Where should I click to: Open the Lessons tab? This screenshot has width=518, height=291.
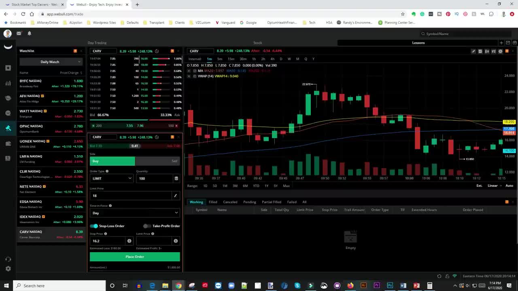418,43
